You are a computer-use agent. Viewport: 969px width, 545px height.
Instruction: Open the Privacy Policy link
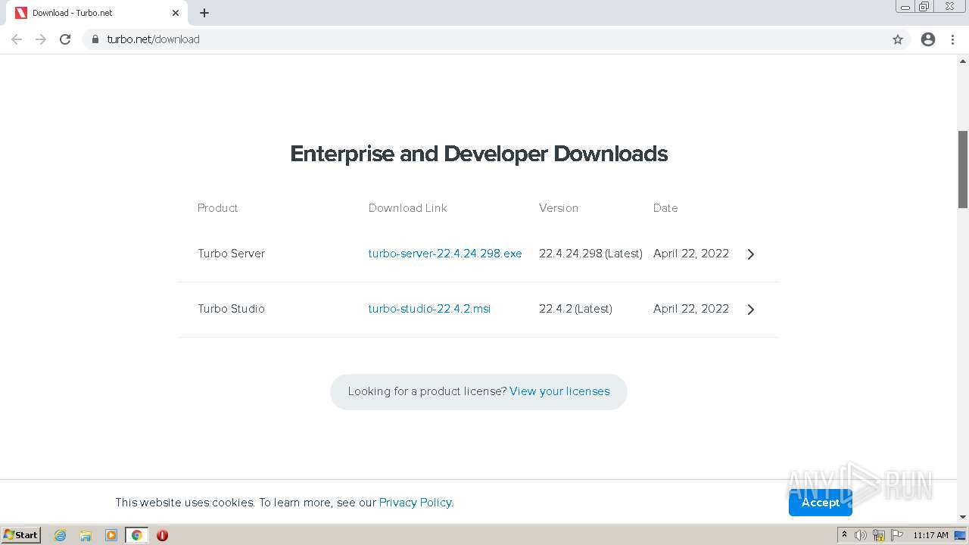(x=415, y=503)
